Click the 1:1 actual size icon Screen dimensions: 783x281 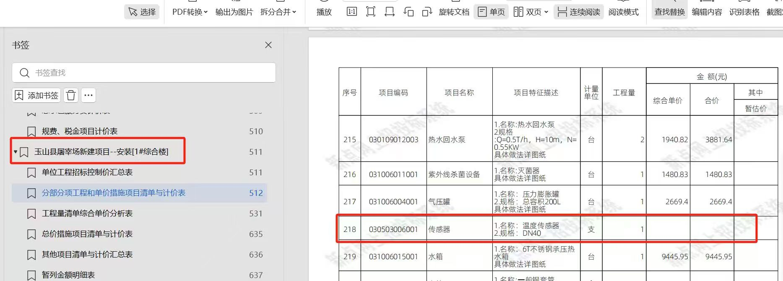351,12
